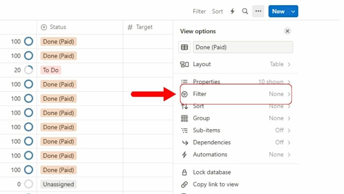Click the Group grid icon
This screenshot has width=344, height=194.
(x=184, y=118)
